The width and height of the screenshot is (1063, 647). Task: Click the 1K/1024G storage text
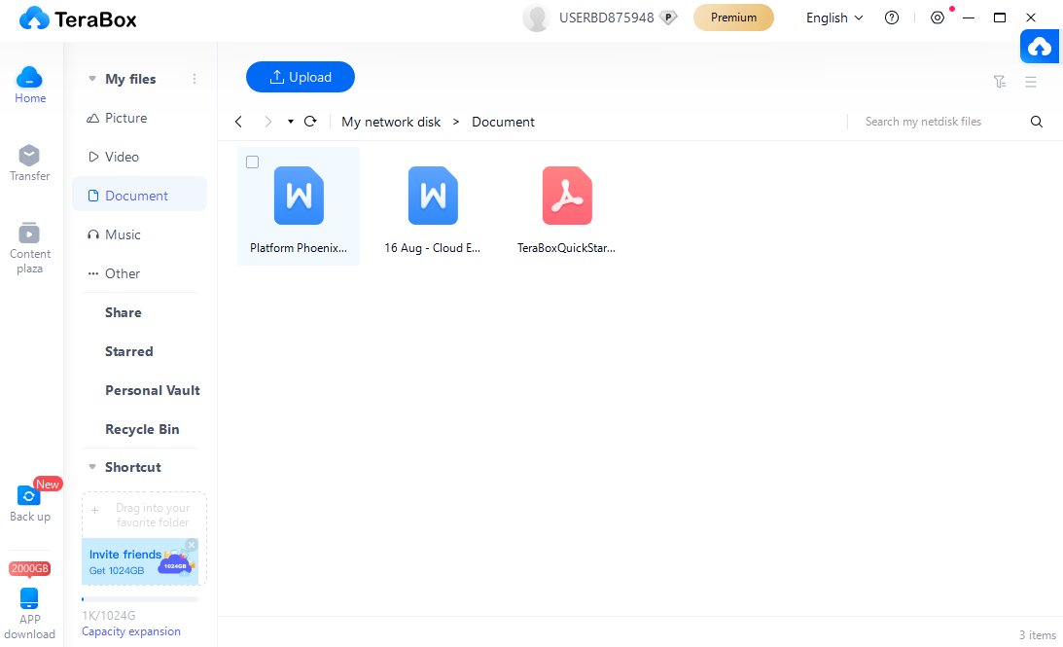click(109, 615)
